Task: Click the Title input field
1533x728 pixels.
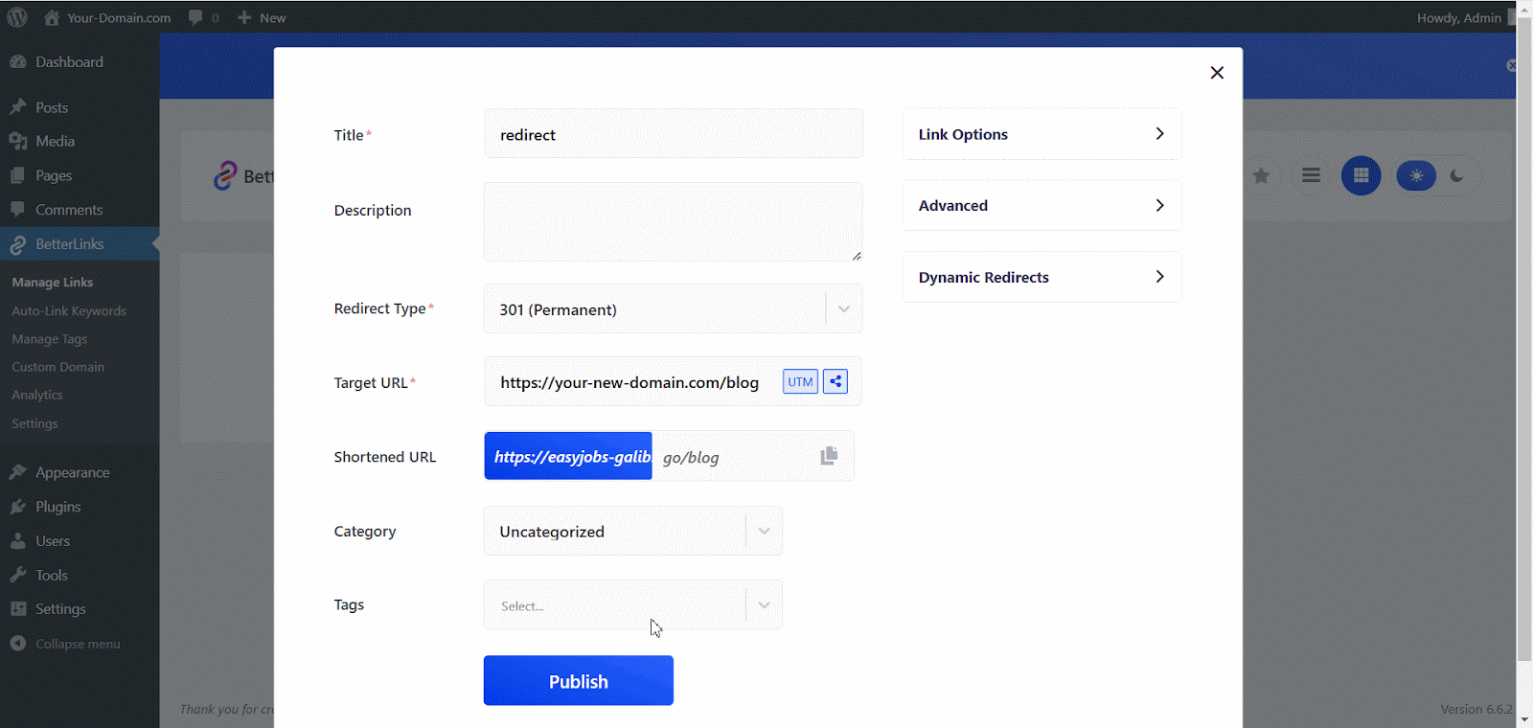Action: (674, 134)
